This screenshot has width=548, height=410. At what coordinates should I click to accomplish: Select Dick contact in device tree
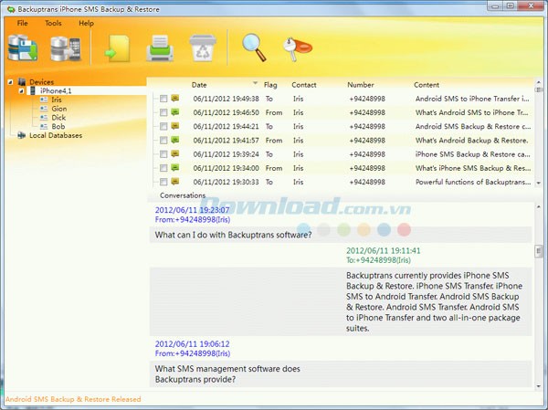pos(58,118)
